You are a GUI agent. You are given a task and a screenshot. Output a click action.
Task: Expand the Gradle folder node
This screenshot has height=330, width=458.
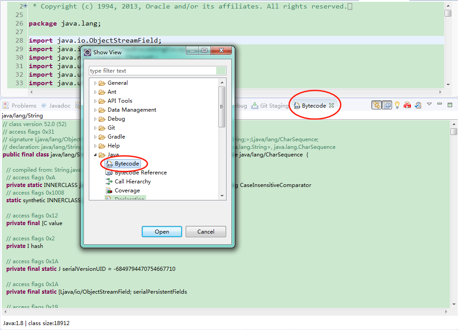pyautogui.click(x=95, y=137)
